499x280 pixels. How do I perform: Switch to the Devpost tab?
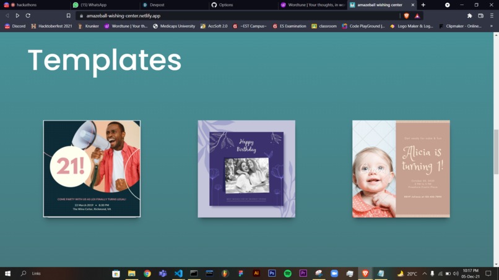click(x=174, y=5)
